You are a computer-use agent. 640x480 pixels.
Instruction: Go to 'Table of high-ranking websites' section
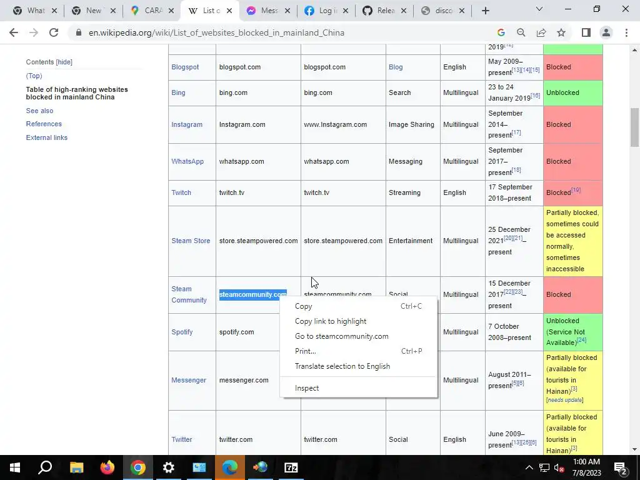[77, 93]
